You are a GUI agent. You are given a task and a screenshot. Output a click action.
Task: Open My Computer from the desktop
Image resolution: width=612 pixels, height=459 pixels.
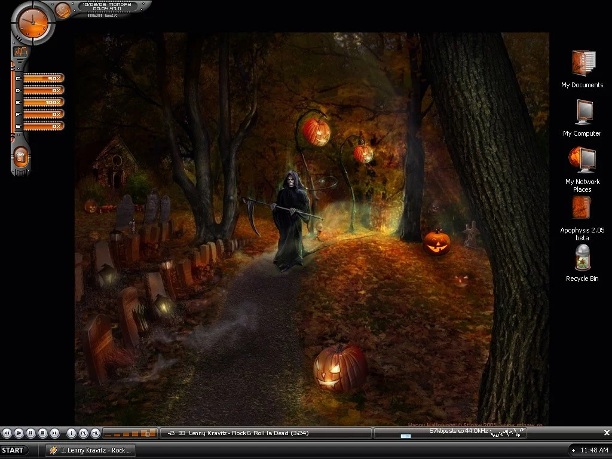[x=583, y=112]
